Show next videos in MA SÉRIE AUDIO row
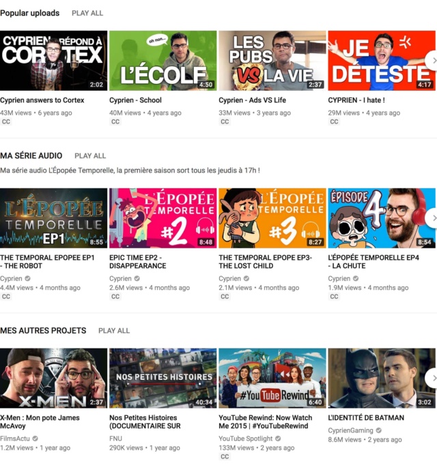 pos(432,218)
